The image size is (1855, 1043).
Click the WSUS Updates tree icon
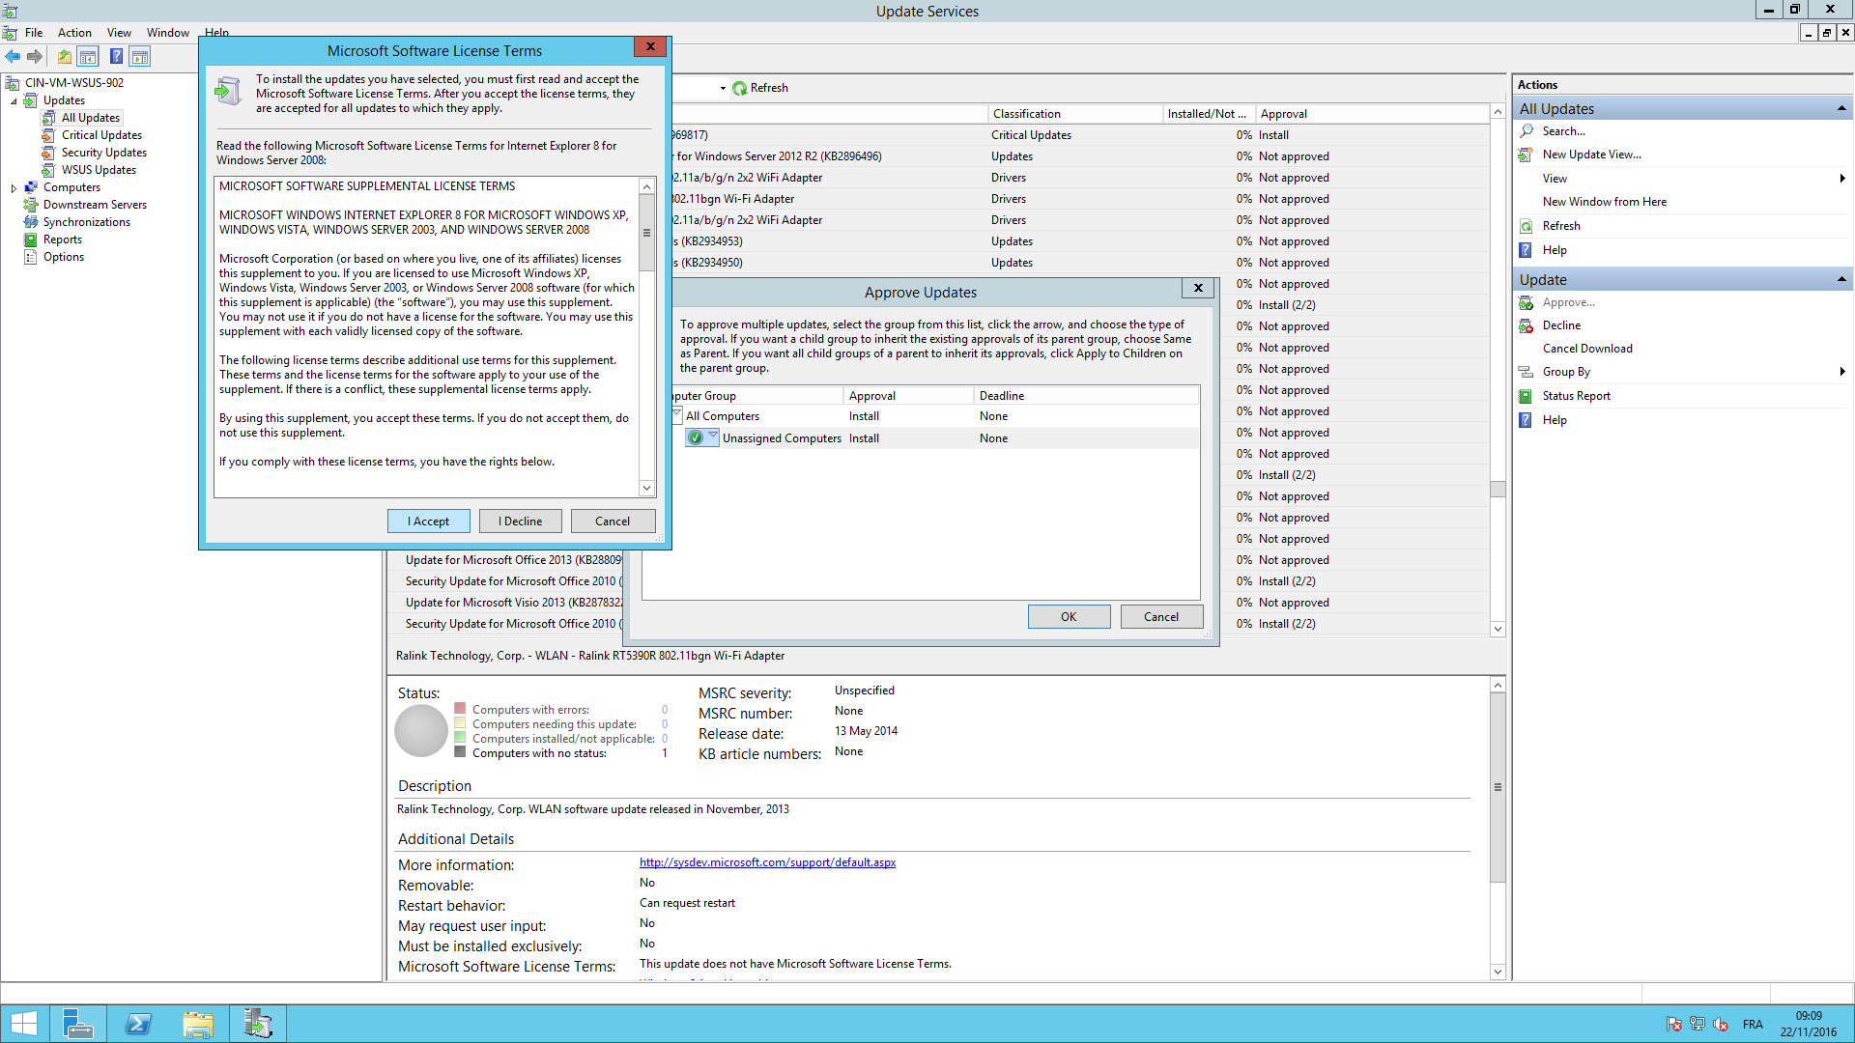click(48, 170)
